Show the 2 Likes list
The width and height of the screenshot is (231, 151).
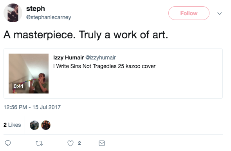point(12,125)
